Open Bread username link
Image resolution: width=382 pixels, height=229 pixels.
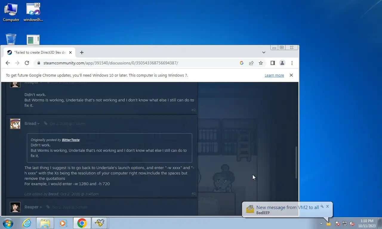click(30, 123)
